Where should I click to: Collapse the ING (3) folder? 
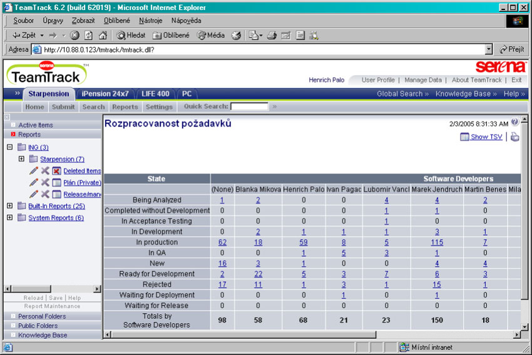[10, 147]
